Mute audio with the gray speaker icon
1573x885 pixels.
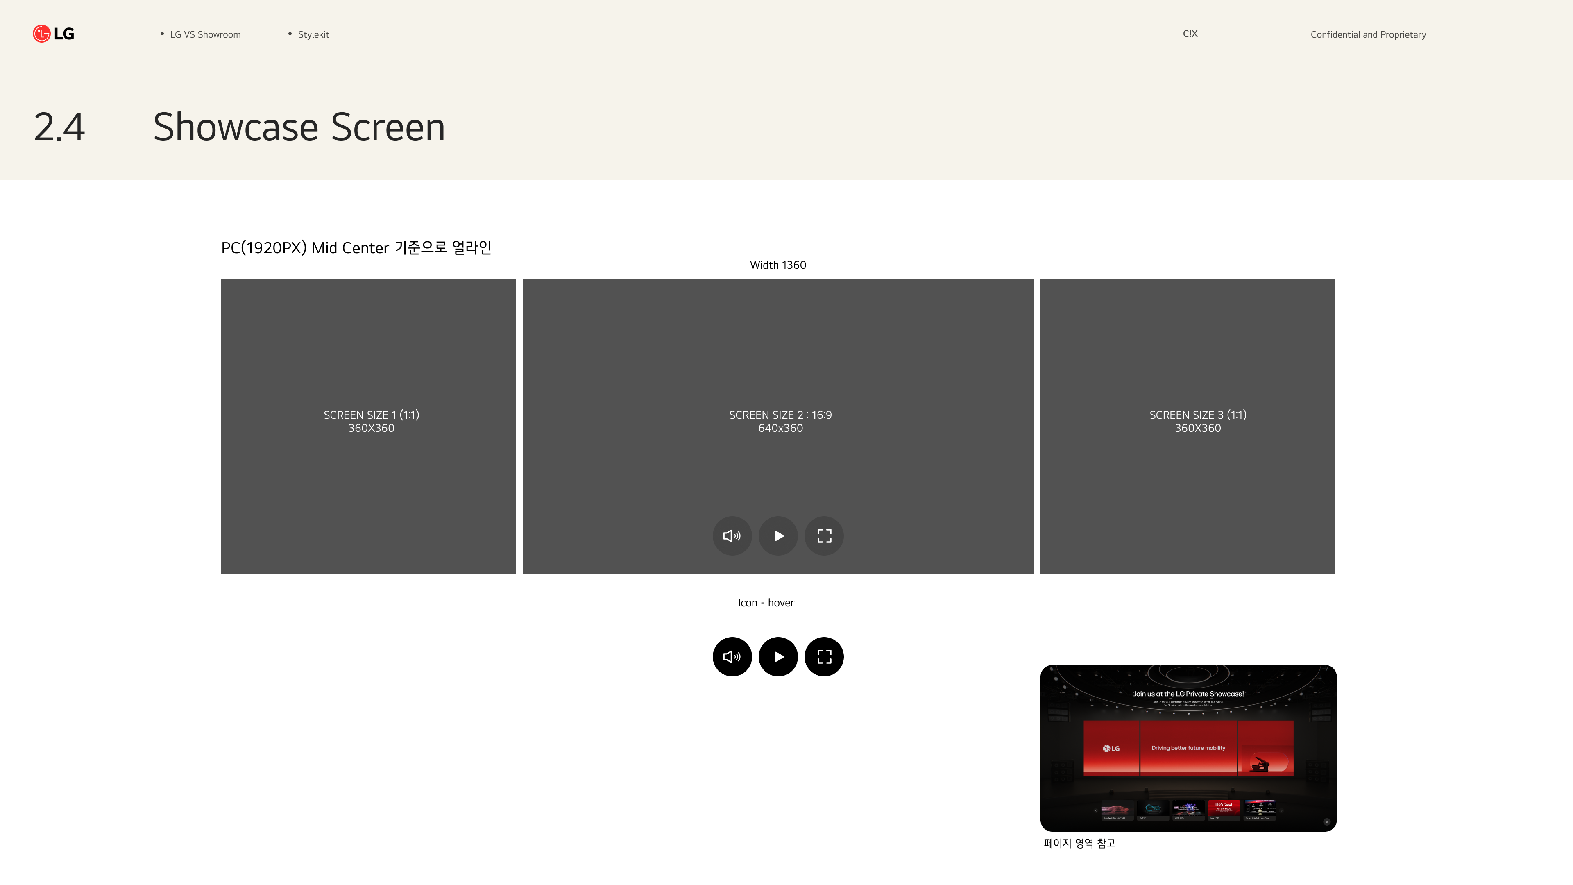[732, 536]
